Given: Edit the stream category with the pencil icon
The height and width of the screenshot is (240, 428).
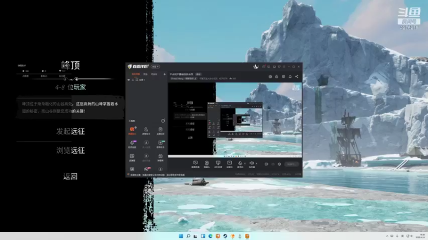Looking at the screenshot, I should point(195,78).
